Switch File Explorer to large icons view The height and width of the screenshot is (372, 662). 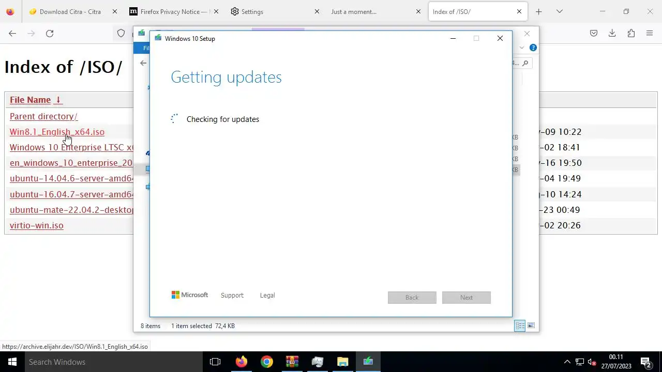(x=531, y=326)
